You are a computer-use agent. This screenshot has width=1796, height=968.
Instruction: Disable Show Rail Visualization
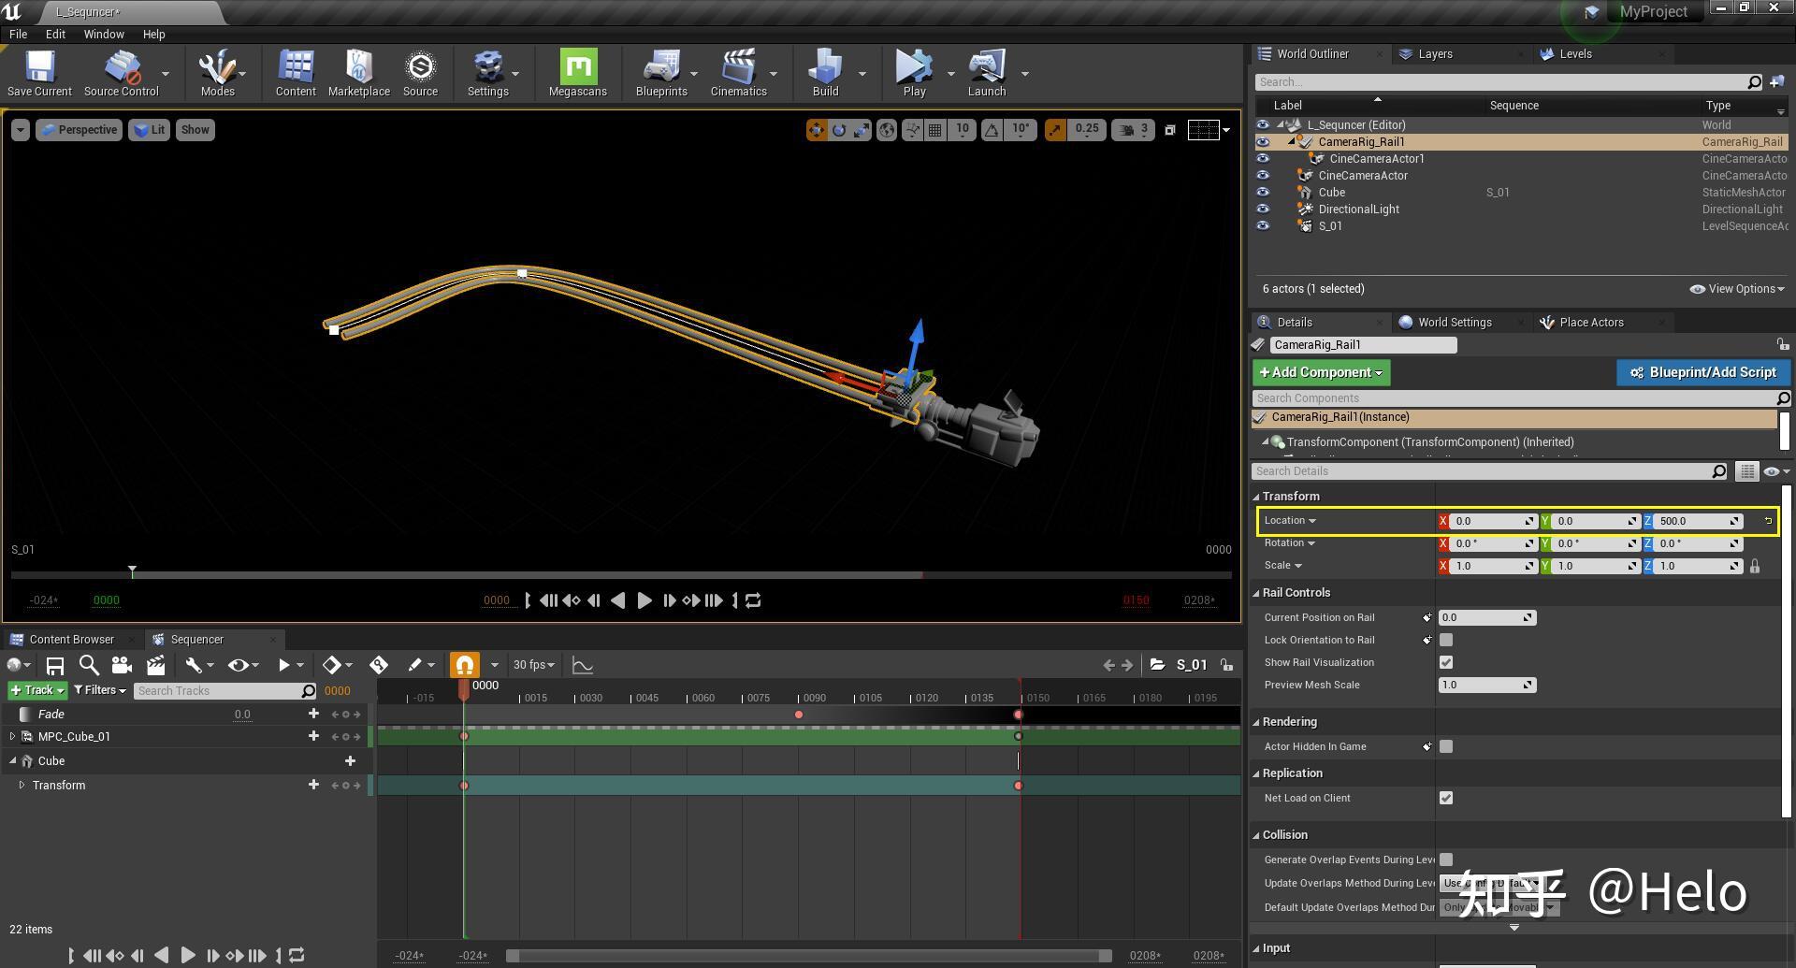[1445, 662]
